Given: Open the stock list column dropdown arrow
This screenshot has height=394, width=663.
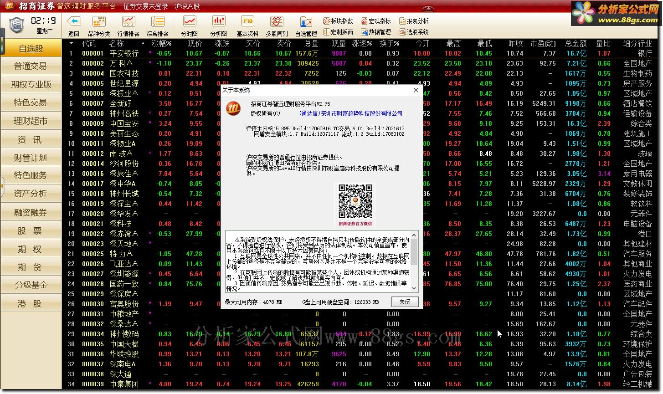Looking at the screenshot, I should 71,43.
